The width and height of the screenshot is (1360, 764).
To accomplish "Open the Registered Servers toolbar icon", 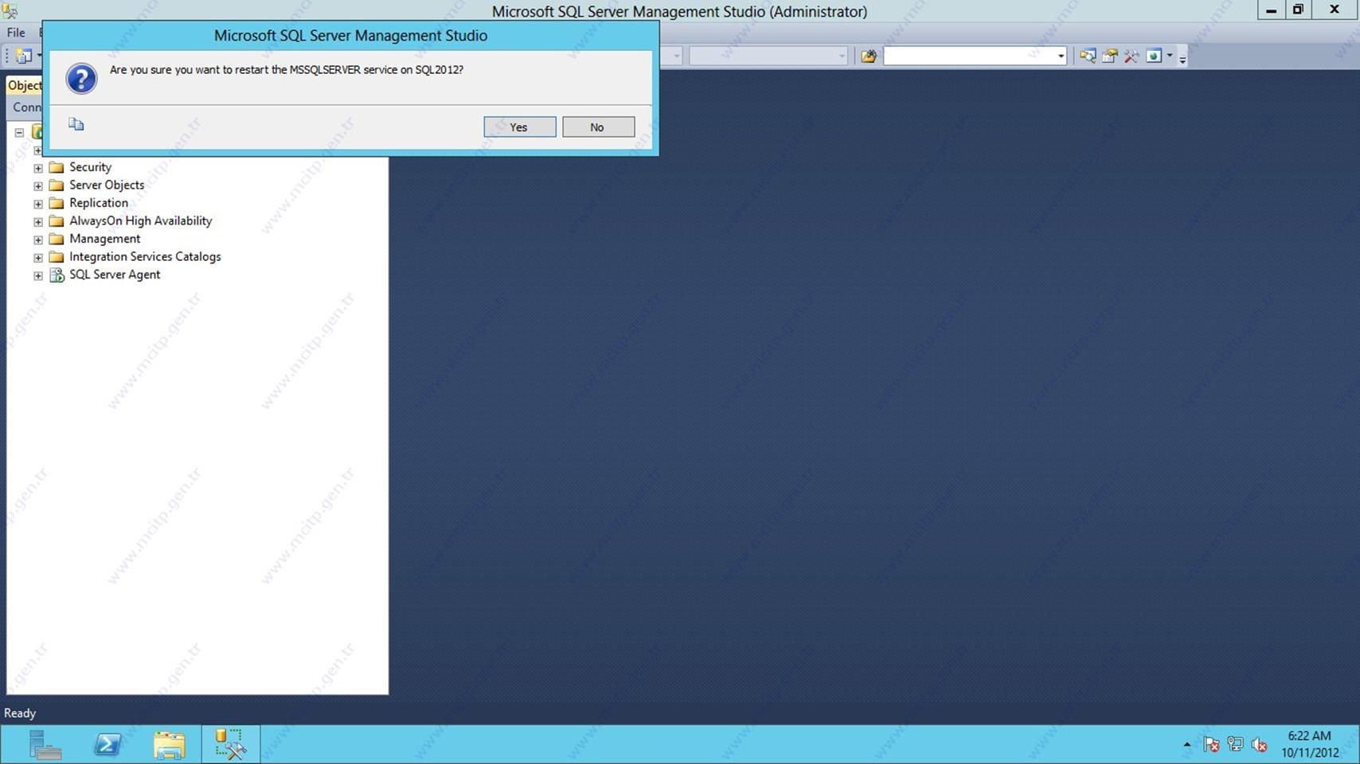I will tap(1087, 56).
